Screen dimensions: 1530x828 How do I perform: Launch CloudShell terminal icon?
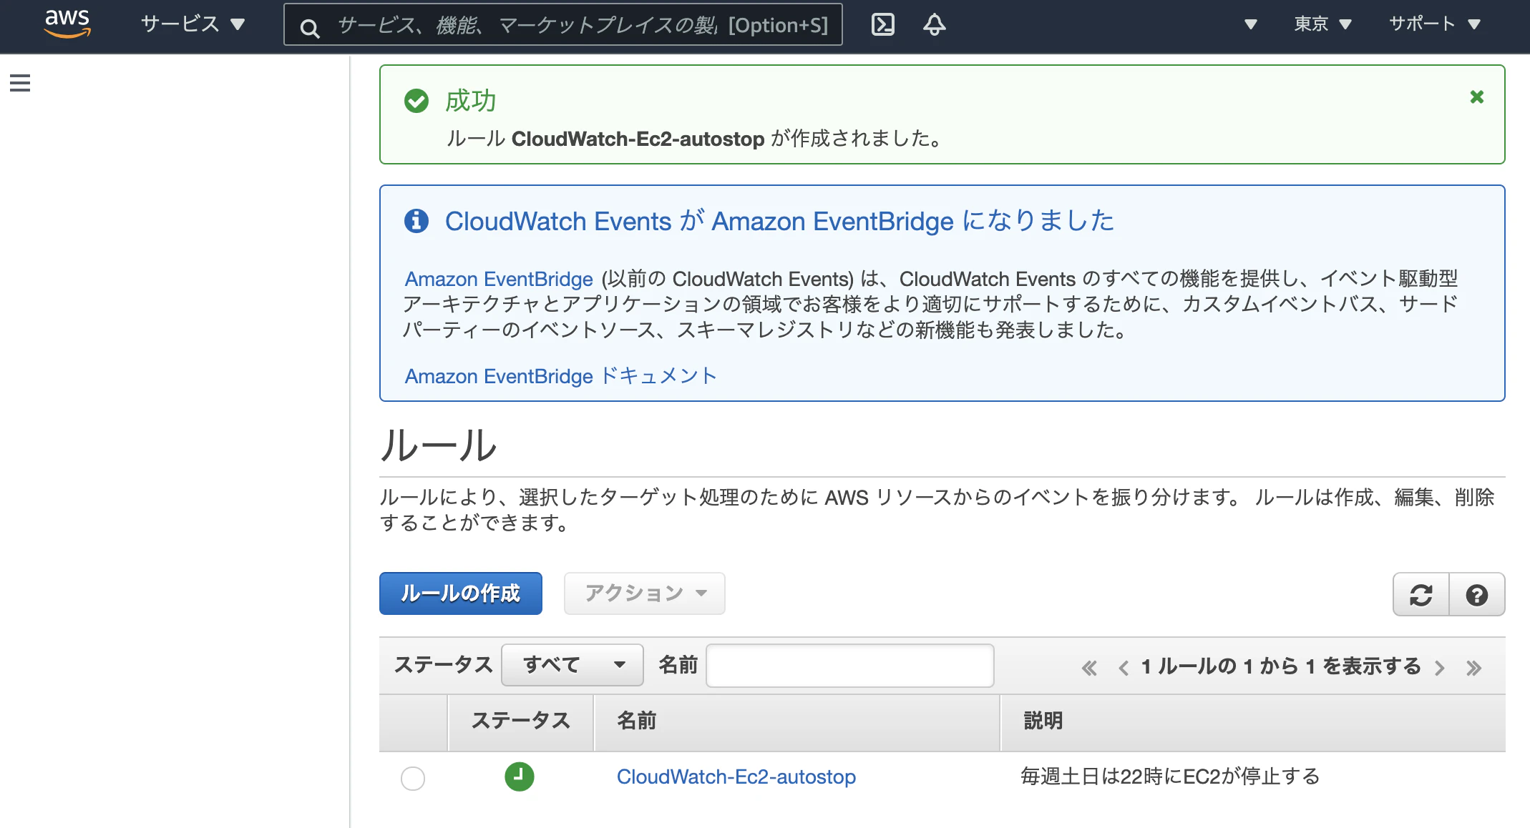(883, 24)
